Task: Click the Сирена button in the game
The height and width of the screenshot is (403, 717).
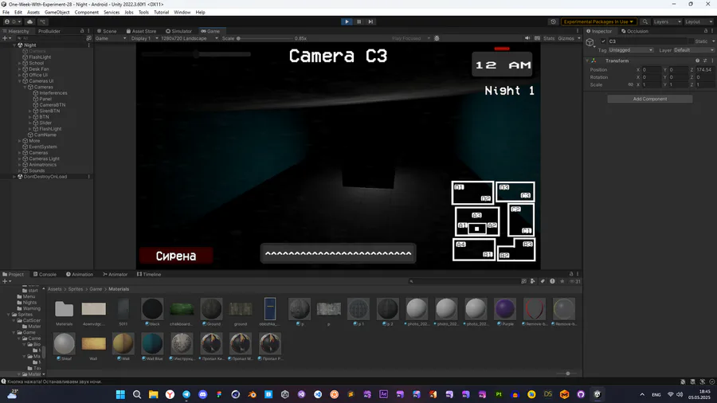Action: pos(176,256)
